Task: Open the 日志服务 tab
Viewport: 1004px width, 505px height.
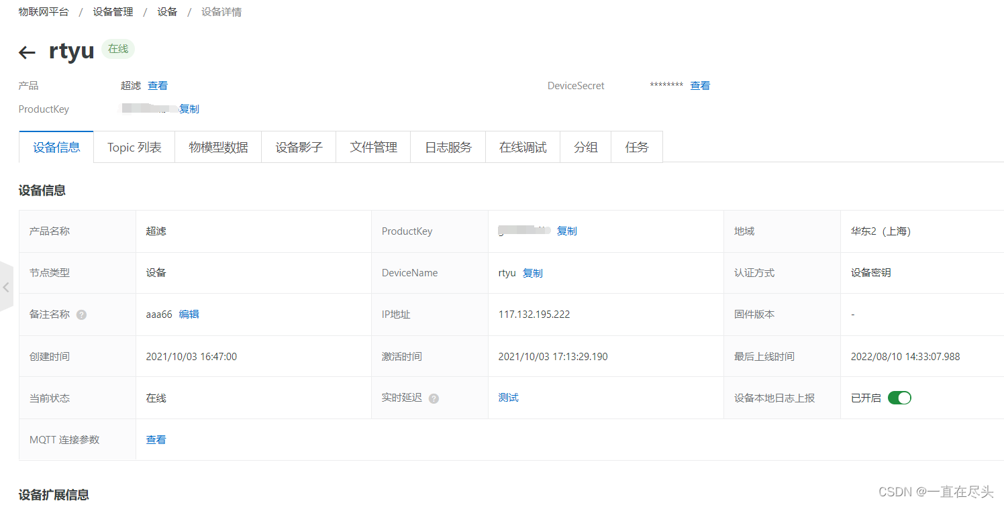Action: [x=448, y=147]
